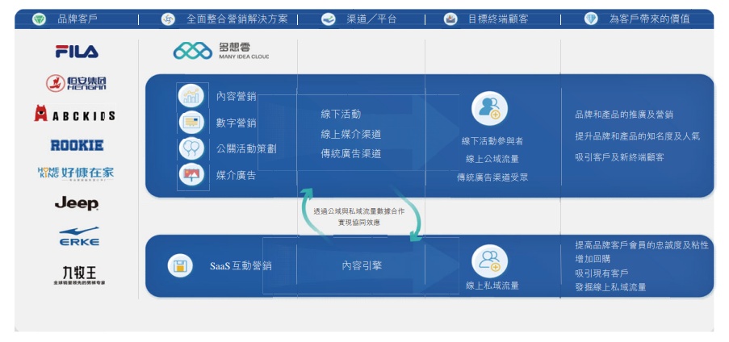
Task: Click the 傳統廣告渠道受眾 text
Action: coord(492,177)
